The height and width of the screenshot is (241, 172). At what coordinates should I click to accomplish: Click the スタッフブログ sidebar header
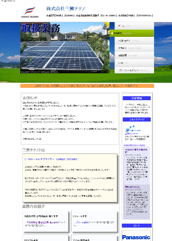coord(137,119)
